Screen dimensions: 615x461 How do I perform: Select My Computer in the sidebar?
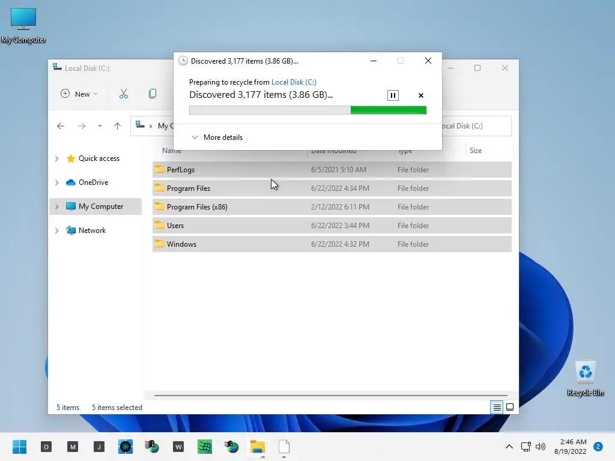[x=95, y=206]
